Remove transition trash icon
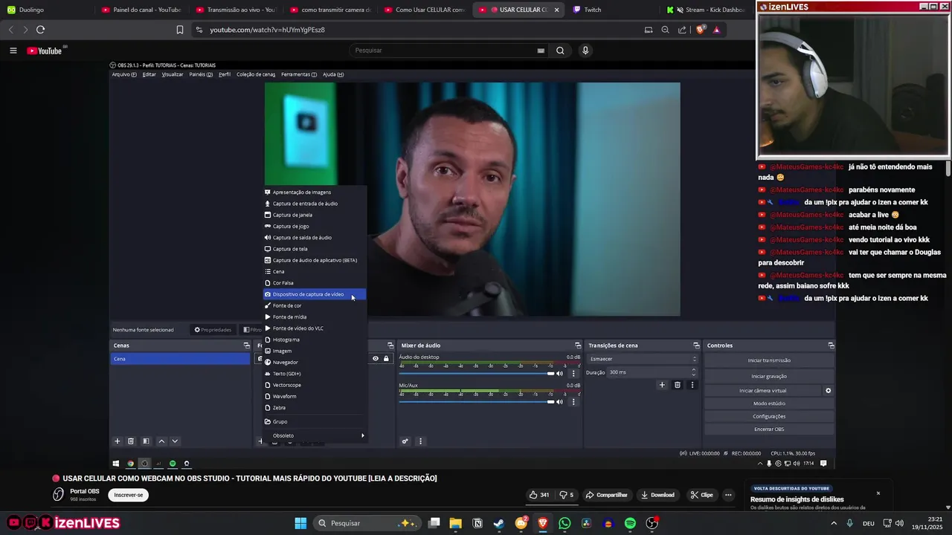This screenshot has height=535, width=952. pyautogui.click(x=678, y=385)
